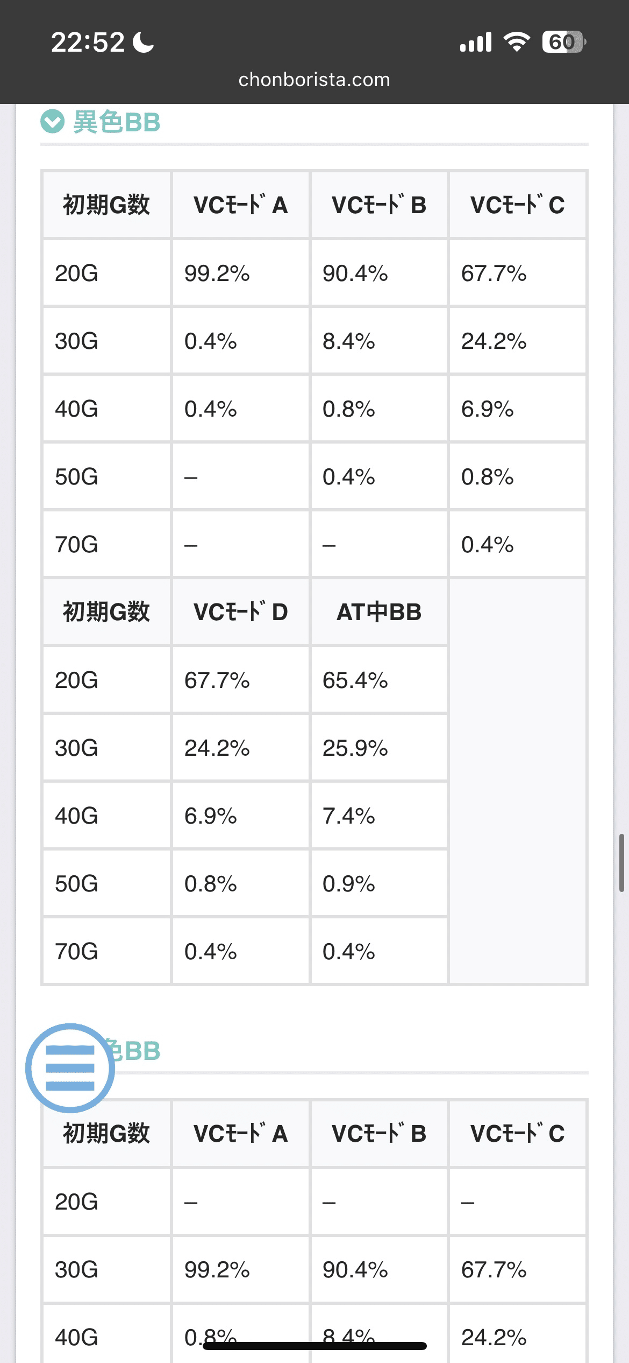Tap the teal circular chevron beside 異色BB
Viewport: 629px width, 1363px height.
tap(52, 123)
